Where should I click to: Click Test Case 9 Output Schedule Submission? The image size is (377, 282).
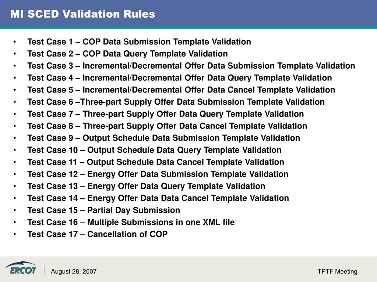163,138
